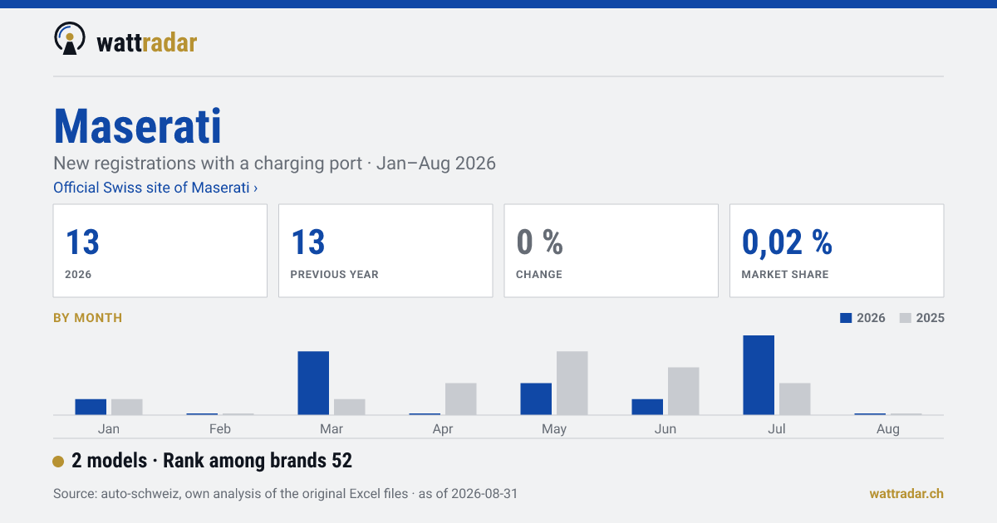Click the 2025 legend label text

click(930, 318)
